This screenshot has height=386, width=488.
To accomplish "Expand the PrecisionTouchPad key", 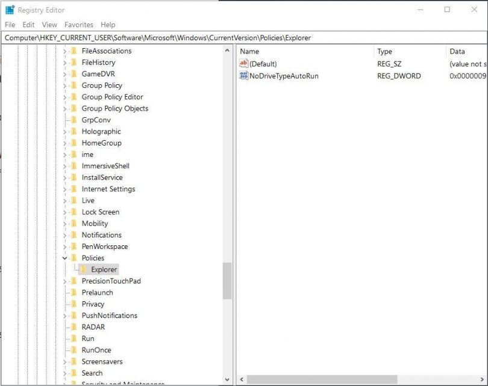I will click(x=64, y=281).
